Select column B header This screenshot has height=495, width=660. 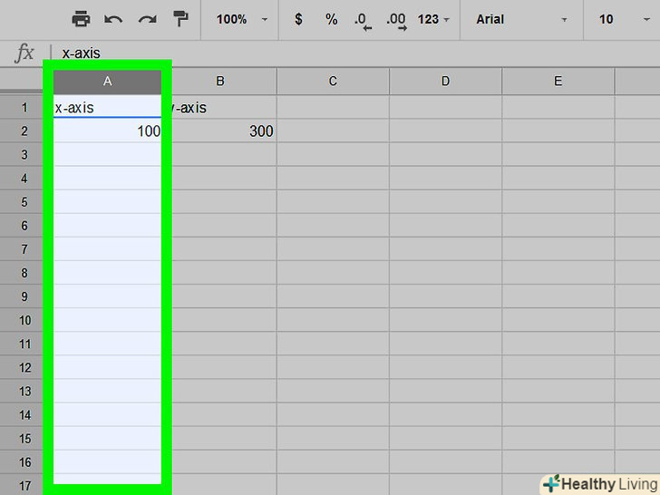(219, 82)
